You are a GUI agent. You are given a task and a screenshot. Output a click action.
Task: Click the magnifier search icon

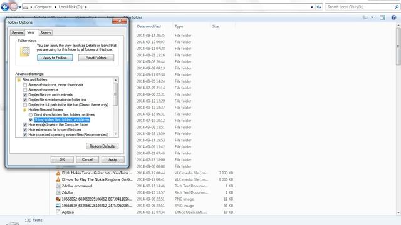tap(397, 7)
